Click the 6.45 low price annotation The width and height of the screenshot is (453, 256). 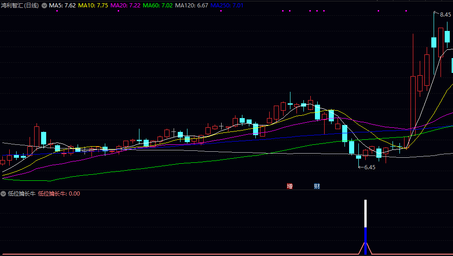[x=369, y=167]
